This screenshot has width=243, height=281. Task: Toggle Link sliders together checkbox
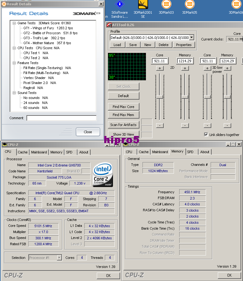tap(206, 134)
